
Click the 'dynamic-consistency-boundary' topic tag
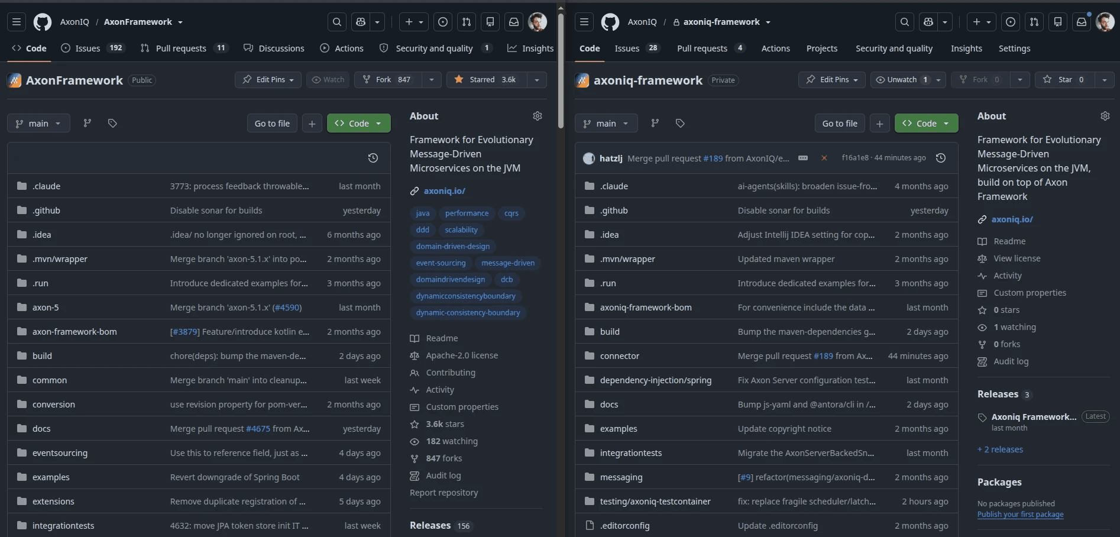tap(468, 313)
